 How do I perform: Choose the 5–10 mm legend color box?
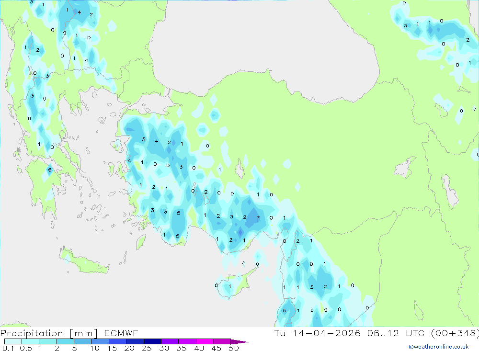click(x=82, y=341)
